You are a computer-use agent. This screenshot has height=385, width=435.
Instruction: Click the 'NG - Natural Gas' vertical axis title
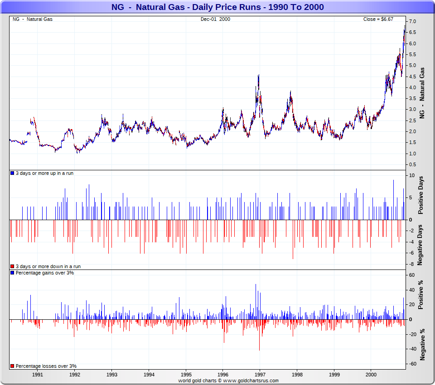tap(422, 93)
